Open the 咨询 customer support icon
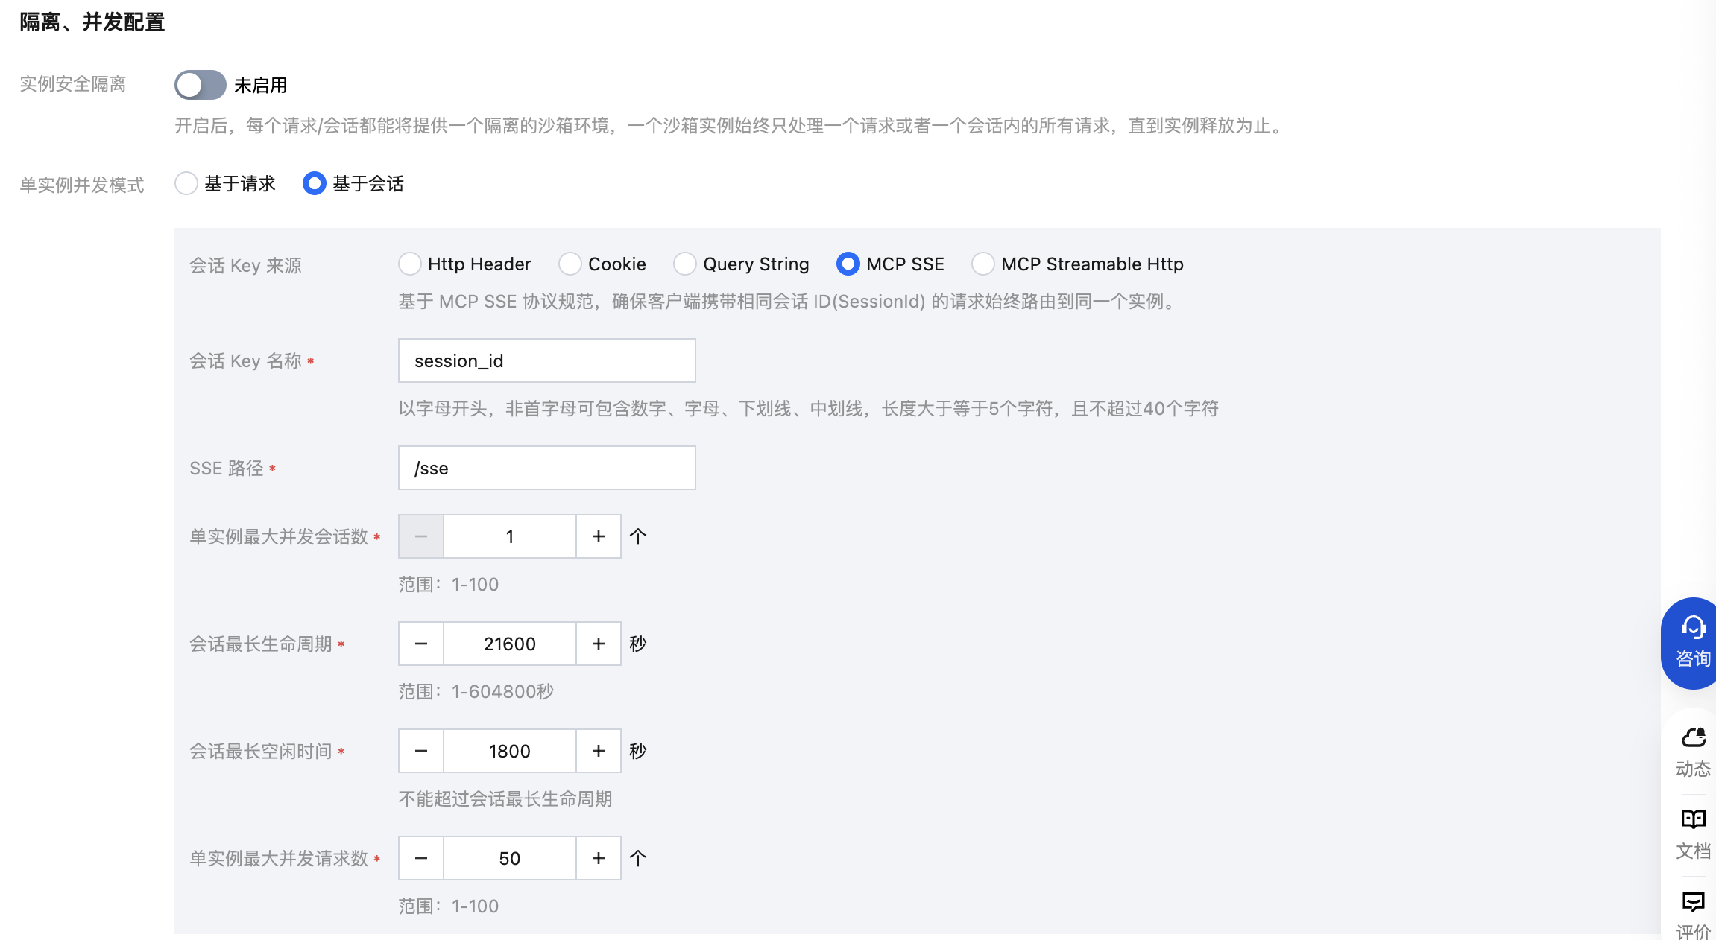This screenshot has height=940, width=1716. coord(1692,642)
